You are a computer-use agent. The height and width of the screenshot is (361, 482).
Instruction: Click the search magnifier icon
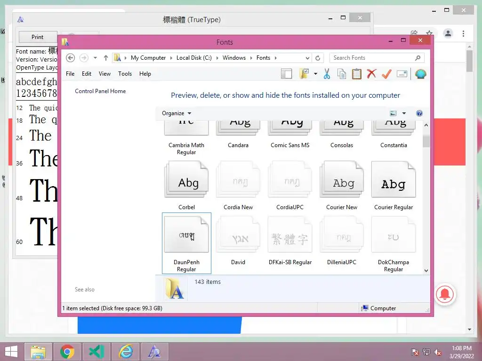pyautogui.click(x=418, y=58)
